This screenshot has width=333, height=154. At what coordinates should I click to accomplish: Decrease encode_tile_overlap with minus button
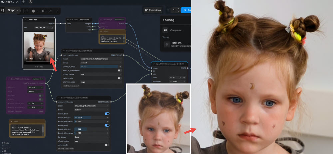click(x=76, y=121)
